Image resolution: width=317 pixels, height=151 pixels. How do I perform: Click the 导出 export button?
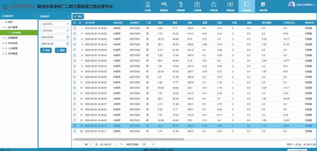pos(78,16)
